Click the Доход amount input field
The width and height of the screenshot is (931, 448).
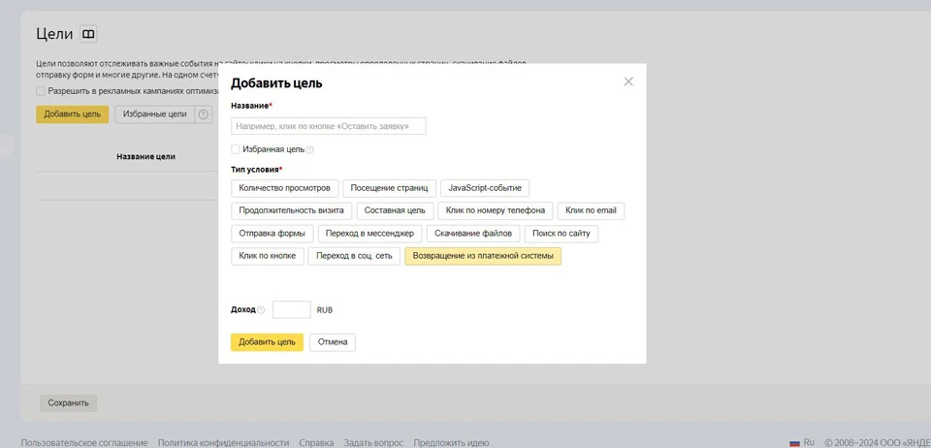[x=292, y=309]
